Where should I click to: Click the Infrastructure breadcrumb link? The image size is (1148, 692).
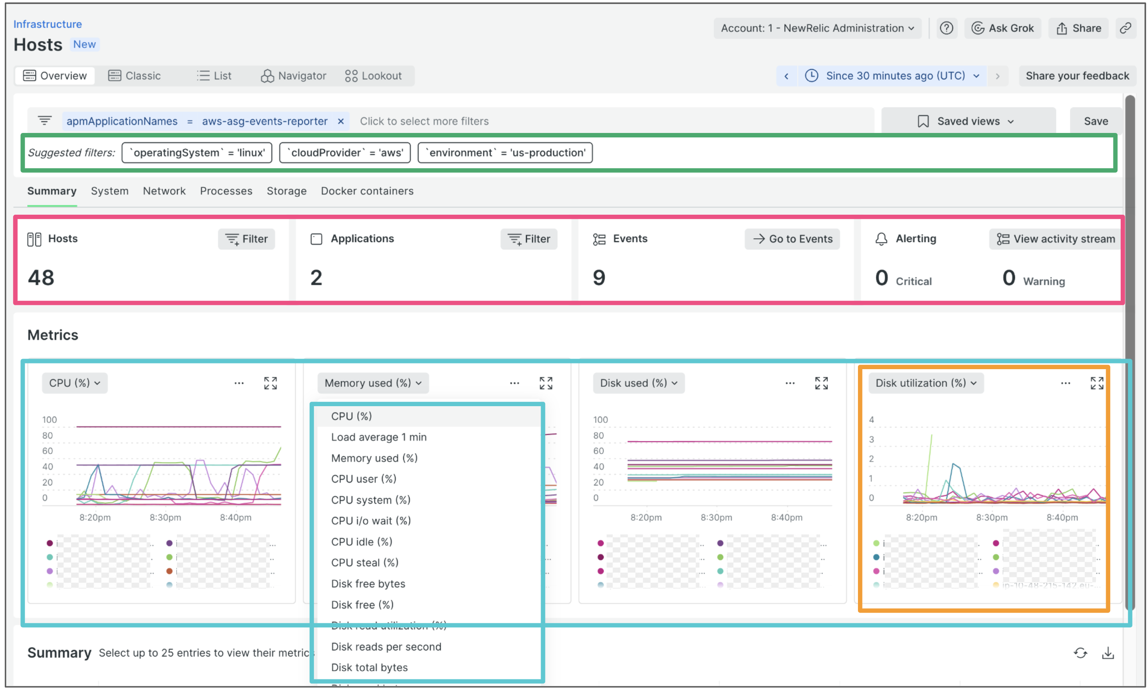(x=47, y=24)
